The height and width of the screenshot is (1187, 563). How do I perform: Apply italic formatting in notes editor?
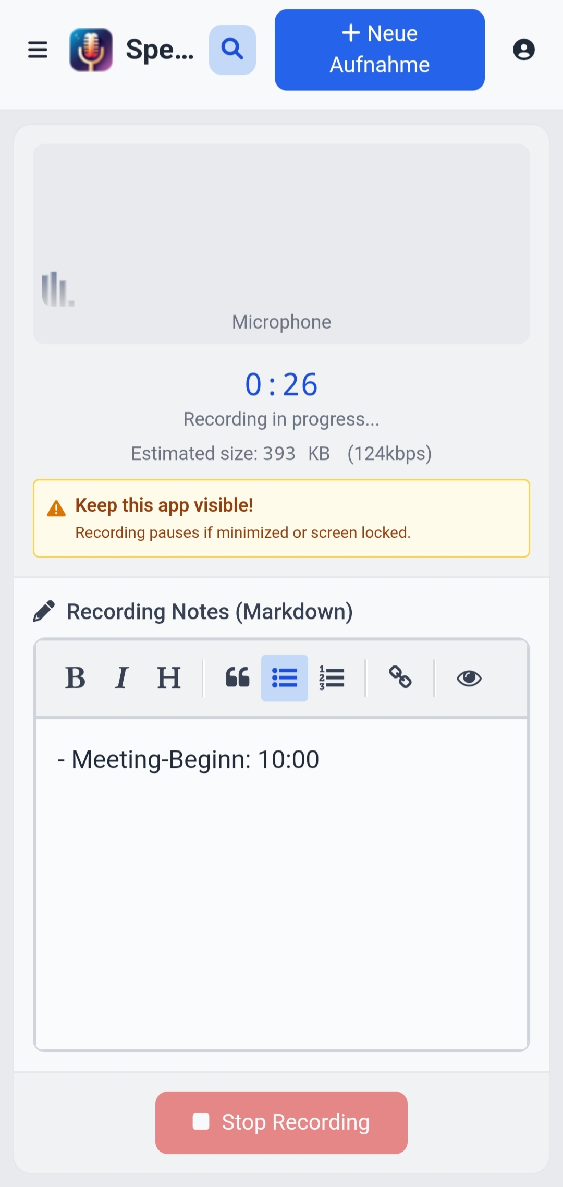(121, 678)
